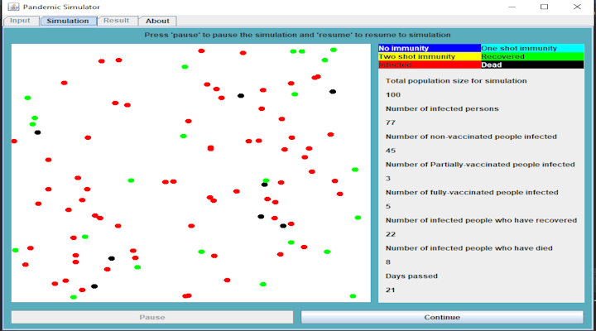
Task: Click the 'No immunity' blue legend swatch
Action: (x=430, y=48)
